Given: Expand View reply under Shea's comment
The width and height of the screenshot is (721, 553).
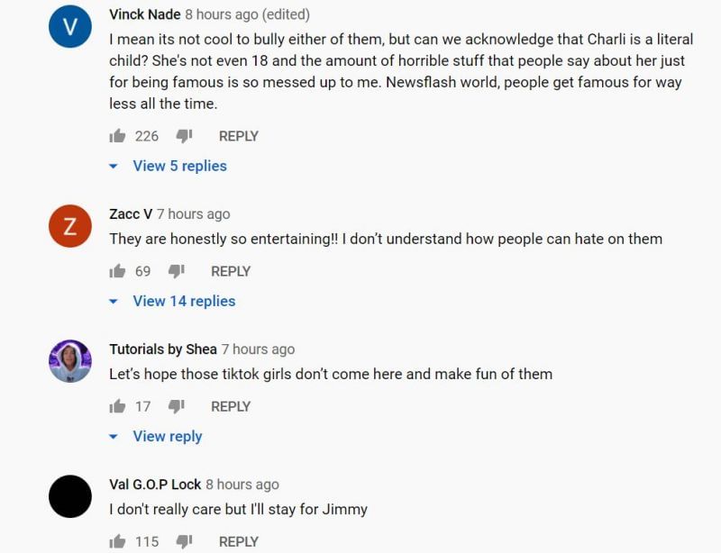Looking at the screenshot, I should pos(167,436).
